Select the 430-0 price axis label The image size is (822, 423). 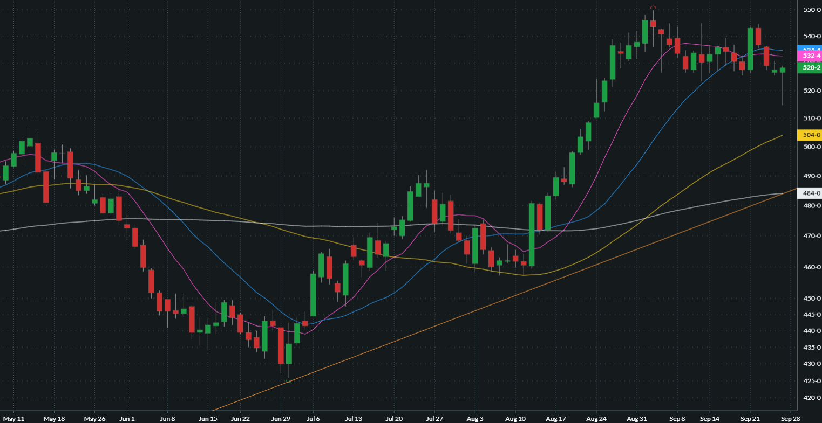pyautogui.click(x=812, y=364)
